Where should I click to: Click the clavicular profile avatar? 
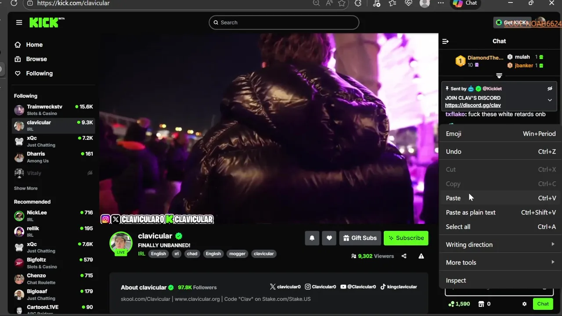(121, 243)
